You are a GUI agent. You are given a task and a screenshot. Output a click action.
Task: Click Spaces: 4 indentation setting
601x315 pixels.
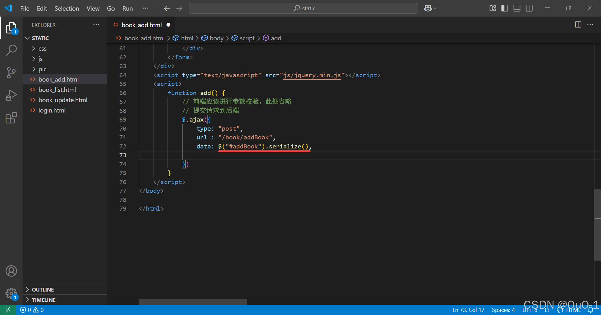(503, 310)
